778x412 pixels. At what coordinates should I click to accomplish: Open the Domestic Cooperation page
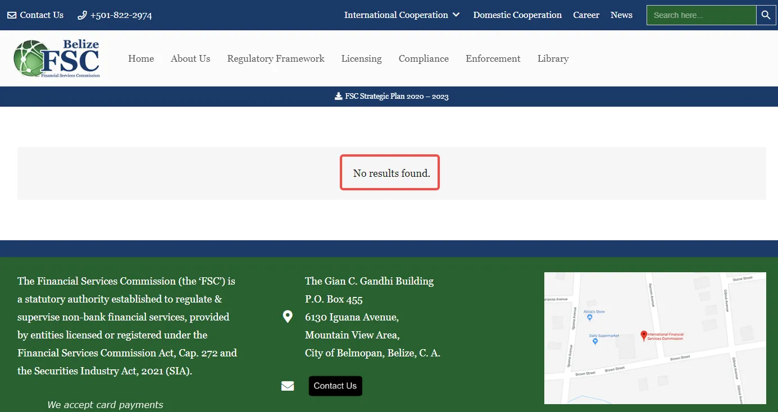click(517, 15)
